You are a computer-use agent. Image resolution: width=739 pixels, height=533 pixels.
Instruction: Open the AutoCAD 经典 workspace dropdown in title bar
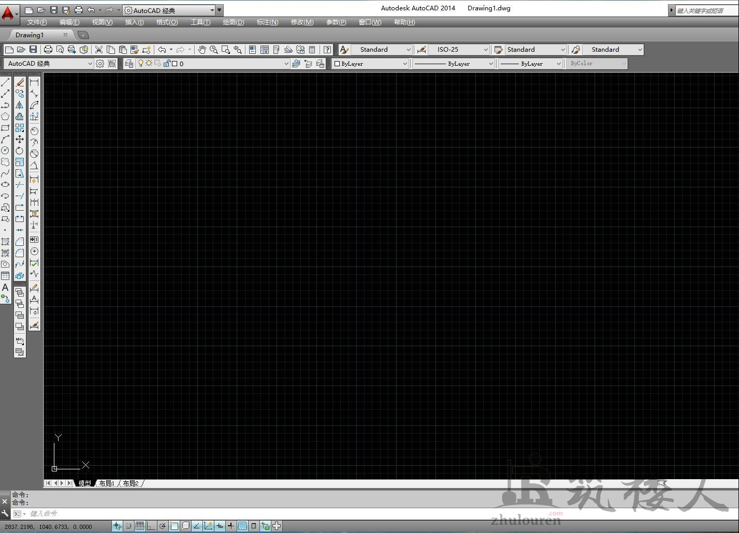click(x=169, y=10)
